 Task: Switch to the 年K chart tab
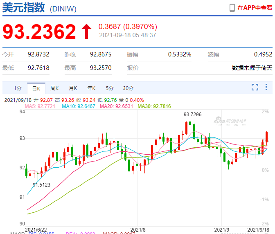pyautogui.click(x=91, y=88)
